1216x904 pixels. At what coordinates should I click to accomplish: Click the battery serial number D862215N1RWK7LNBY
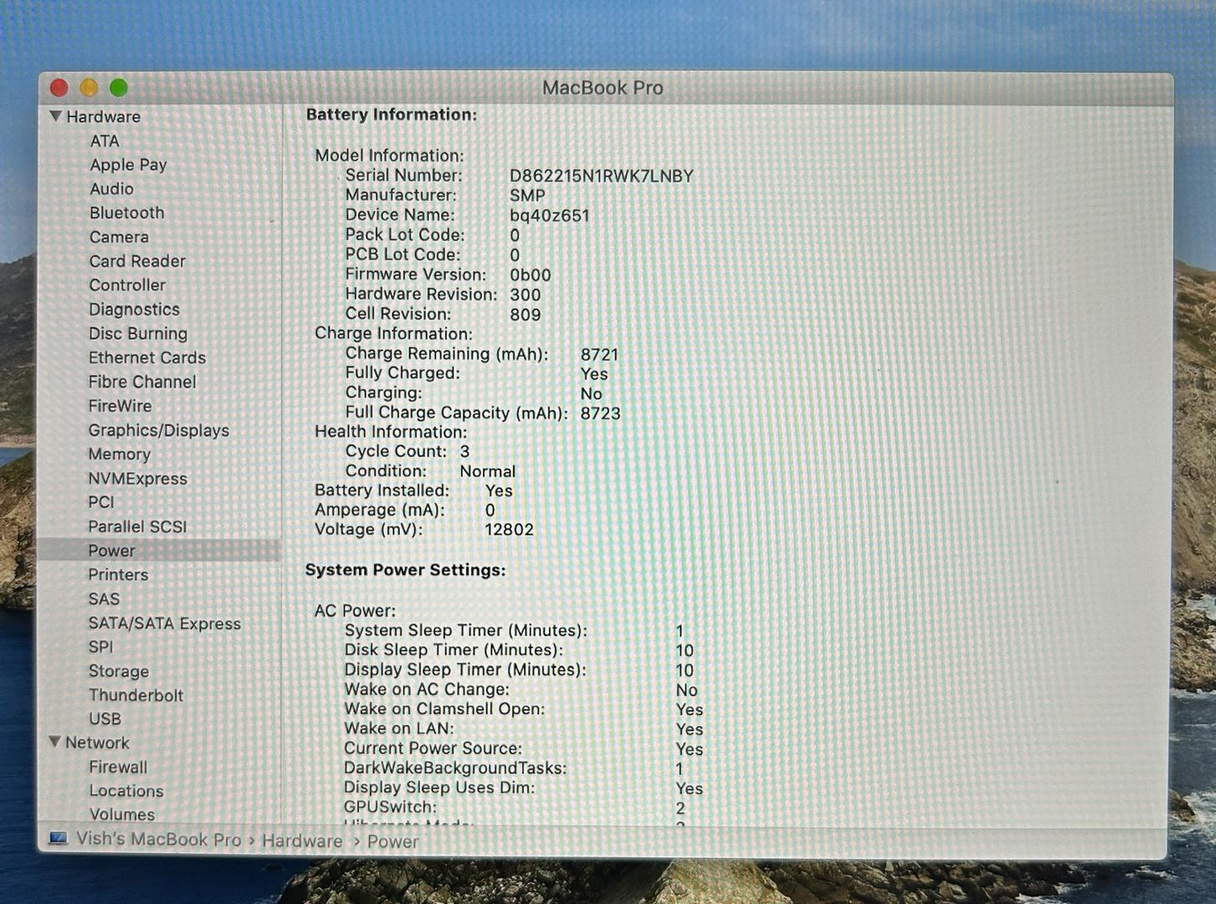(602, 176)
